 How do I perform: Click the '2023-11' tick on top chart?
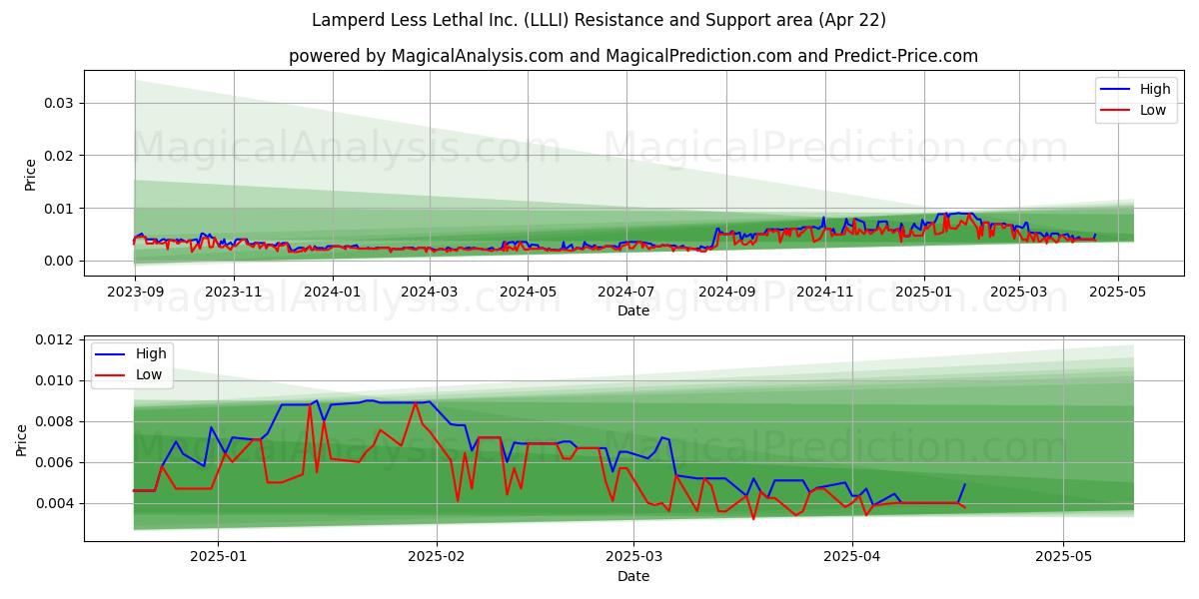pyautogui.click(x=233, y=291)
